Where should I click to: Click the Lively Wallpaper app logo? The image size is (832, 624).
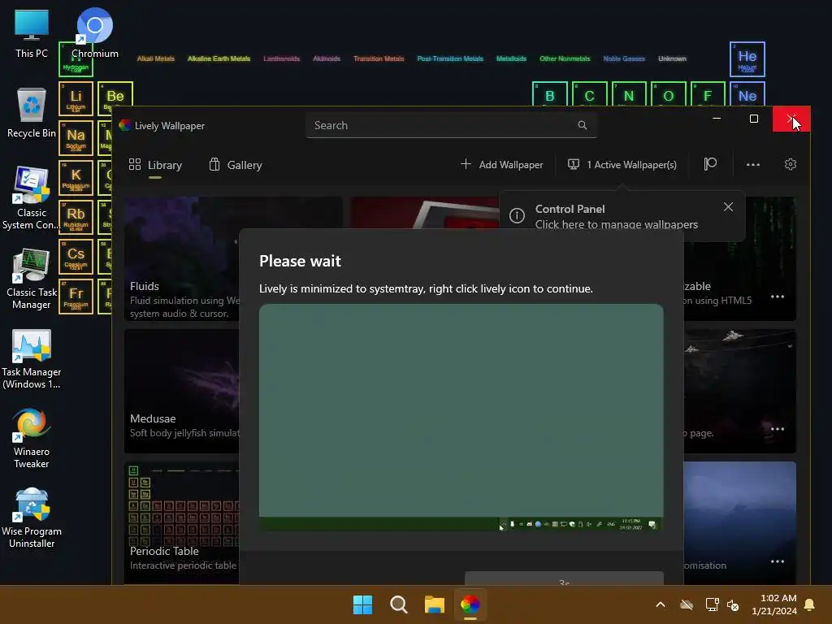tap(124, 125)
